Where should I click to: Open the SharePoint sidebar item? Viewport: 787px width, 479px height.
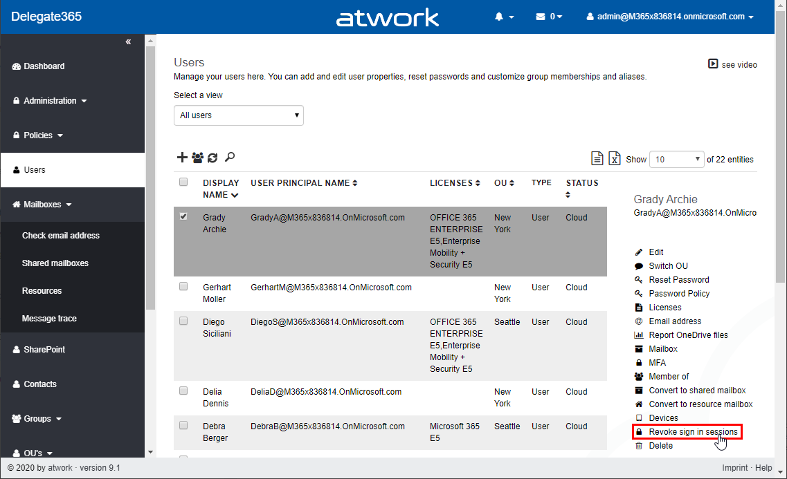[39, 349]
